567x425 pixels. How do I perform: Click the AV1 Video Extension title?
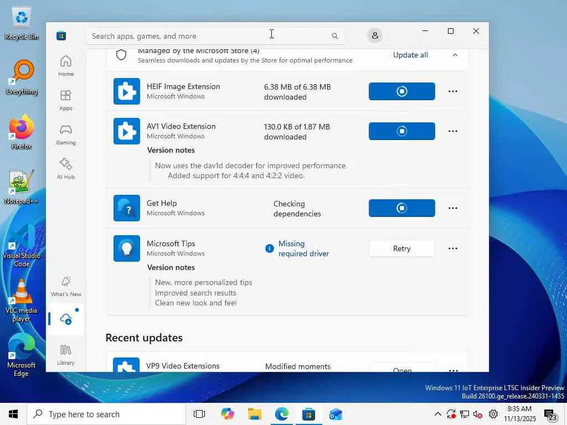(x=181, y=126)
